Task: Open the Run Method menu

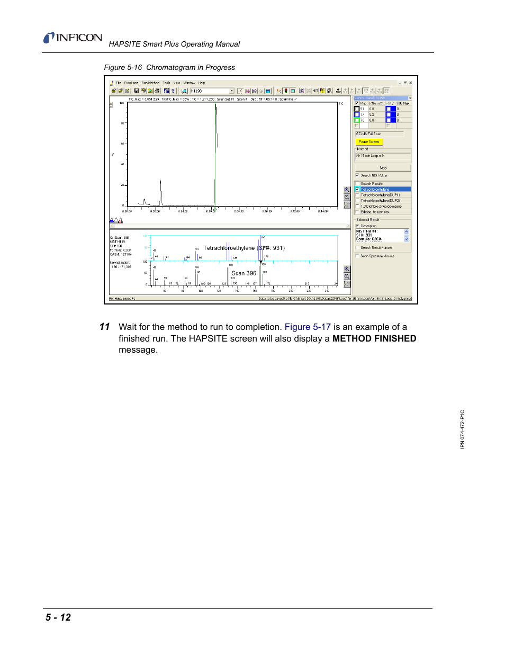Action: pyautogui.click(x=150, y=83)
